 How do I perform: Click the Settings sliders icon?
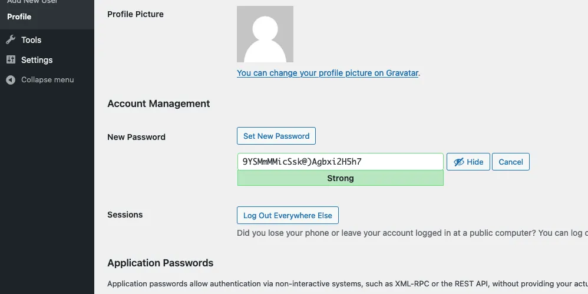[11, 60]
